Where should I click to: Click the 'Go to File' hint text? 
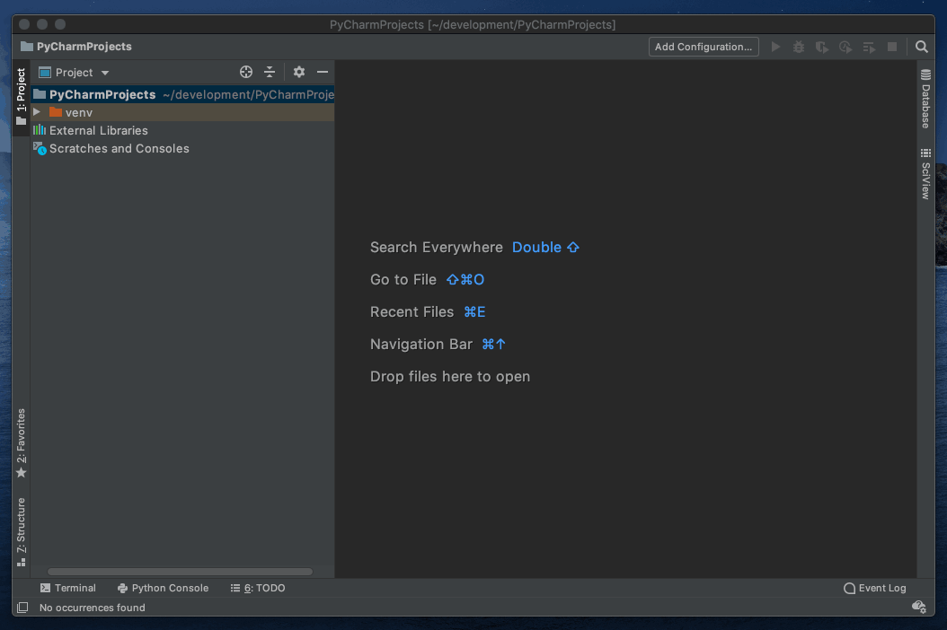(403, 279)
